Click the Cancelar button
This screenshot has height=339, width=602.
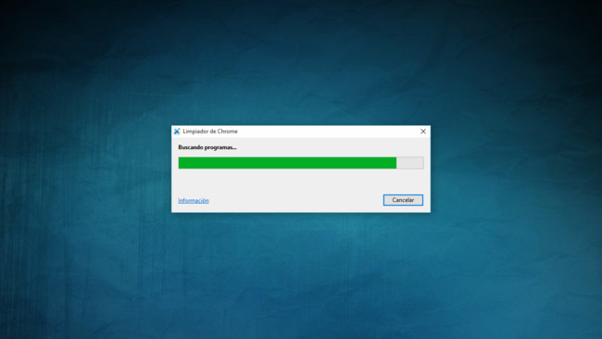point(403,200)
